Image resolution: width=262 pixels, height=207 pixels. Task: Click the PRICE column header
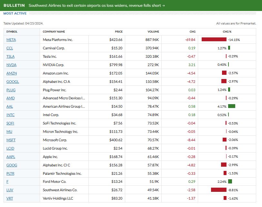point(119,32)
